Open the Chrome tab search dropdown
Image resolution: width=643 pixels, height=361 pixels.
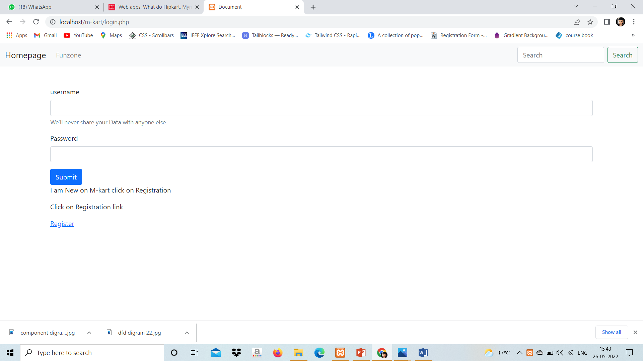[x=576, y=6]
